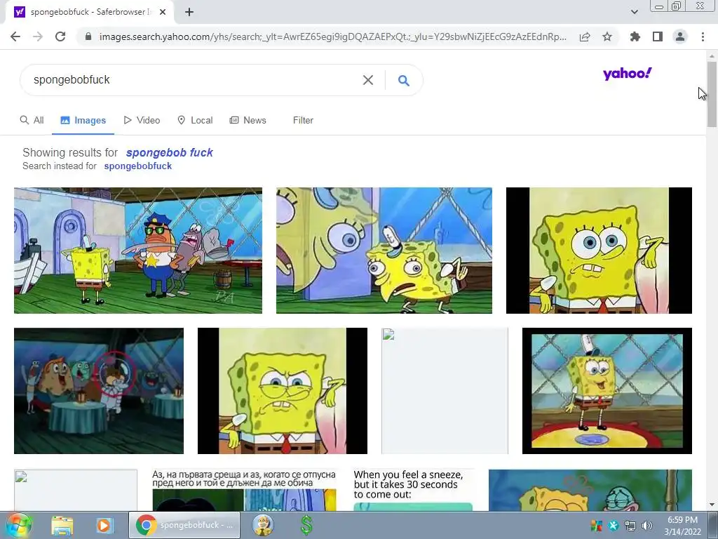718x539 pixels.
Task: Open browser extensions puzzle icon
Action: 635,36
